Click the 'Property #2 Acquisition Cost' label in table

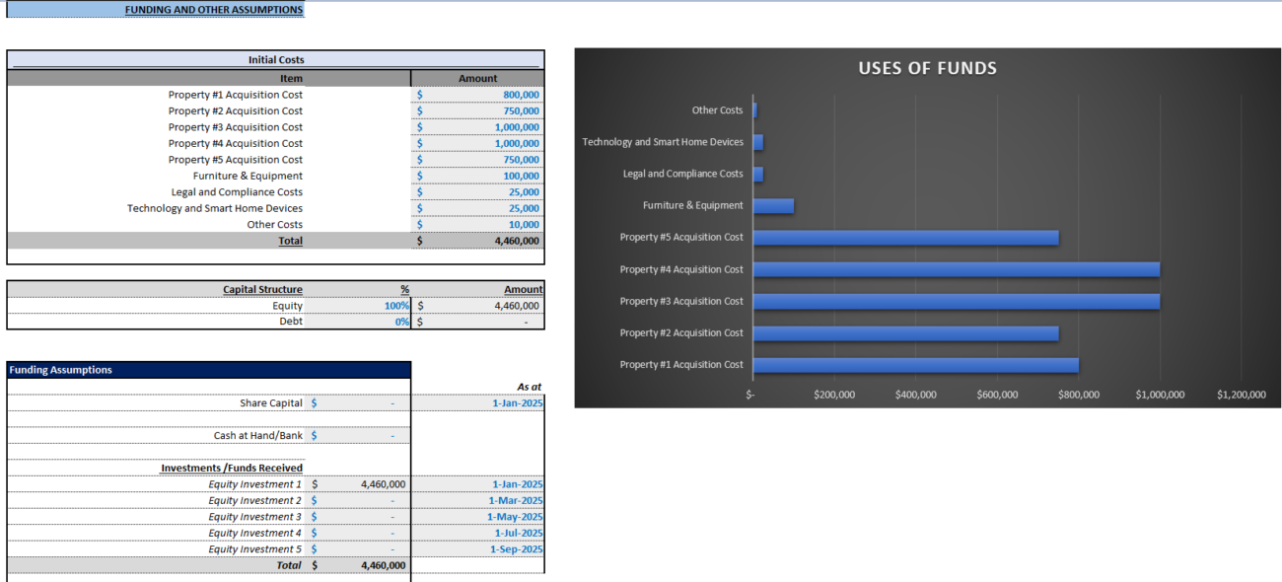pyautogui.click(x=235, y=110)
